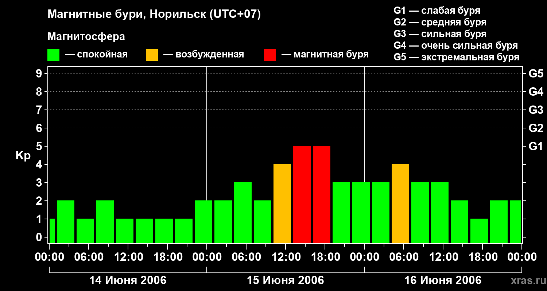Click the '16 Июня 2006' date label

click(x=443, y=280)
